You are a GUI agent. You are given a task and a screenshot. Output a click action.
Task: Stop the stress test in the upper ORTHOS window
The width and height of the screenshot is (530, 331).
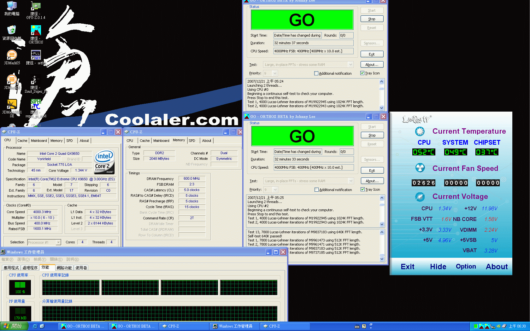pos(372,19)
